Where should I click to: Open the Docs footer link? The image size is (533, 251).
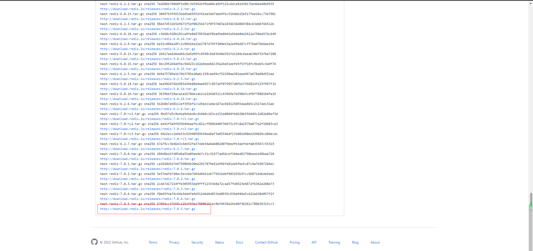point(239,242)
